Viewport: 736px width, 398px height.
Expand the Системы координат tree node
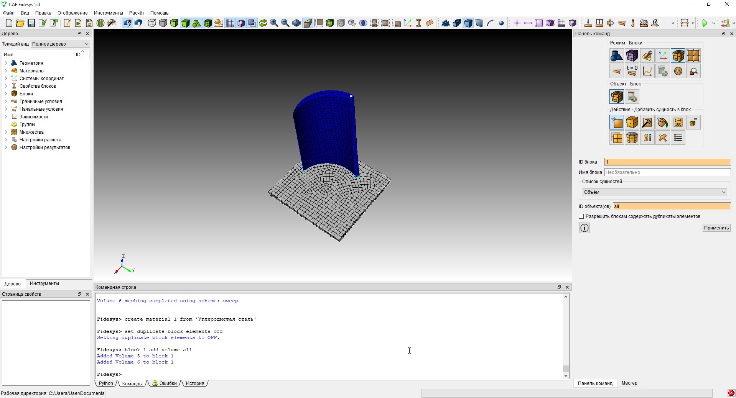coord(6,79)
